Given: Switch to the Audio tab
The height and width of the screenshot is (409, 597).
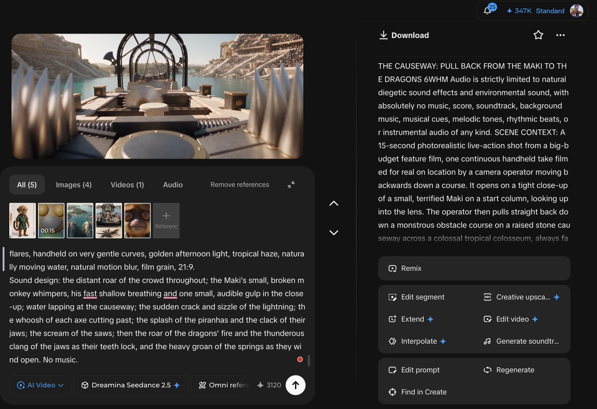Looking at the screenshot, I should (173, 185).
